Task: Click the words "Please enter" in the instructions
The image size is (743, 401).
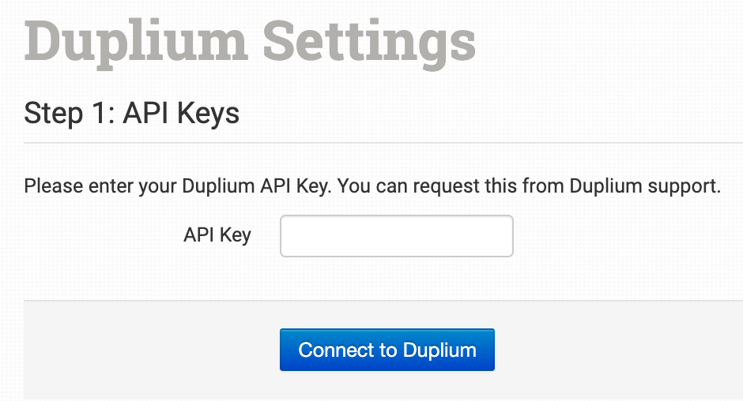Action: (x=71, y=187)
